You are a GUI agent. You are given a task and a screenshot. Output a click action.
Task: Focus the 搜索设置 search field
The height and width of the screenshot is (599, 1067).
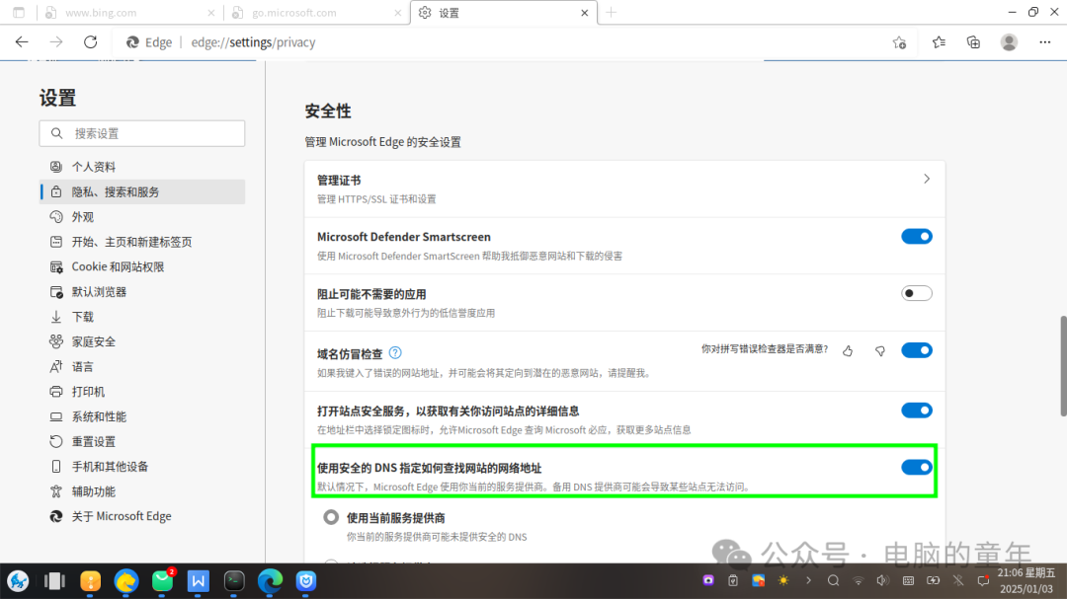(142, 133)
